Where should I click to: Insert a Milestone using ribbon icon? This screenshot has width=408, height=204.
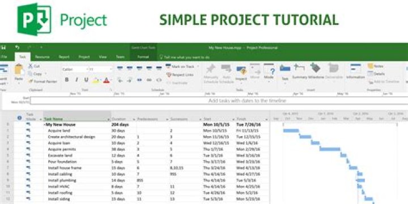point(316,68)
